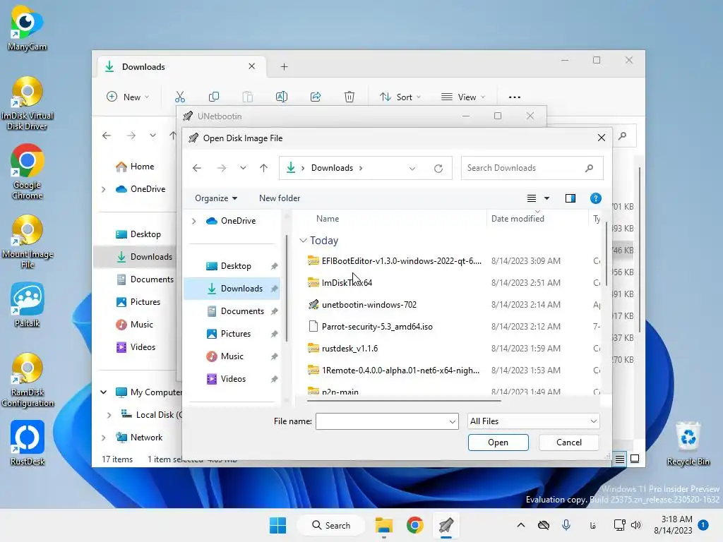The width and height of the screenshot is (723, 542).
Task: Sort by Date modified column header
Action: (x=518, y=219)
